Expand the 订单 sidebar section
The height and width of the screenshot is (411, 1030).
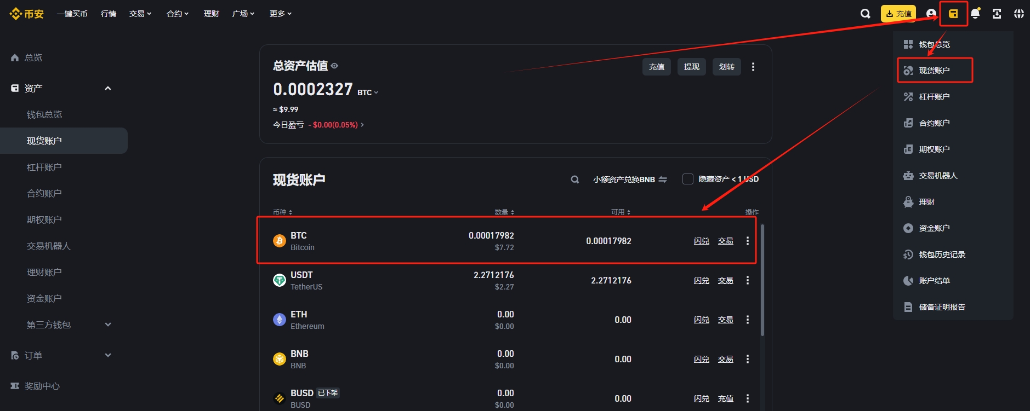click(x=108, y=355)
